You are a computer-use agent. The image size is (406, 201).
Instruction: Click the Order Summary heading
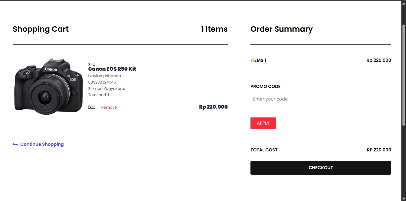coord(281,29)
